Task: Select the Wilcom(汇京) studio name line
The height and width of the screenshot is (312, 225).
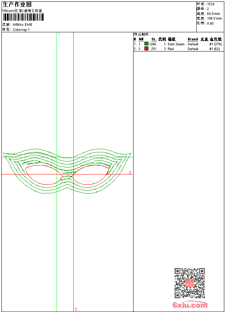Action: click(x=22, y=11)
